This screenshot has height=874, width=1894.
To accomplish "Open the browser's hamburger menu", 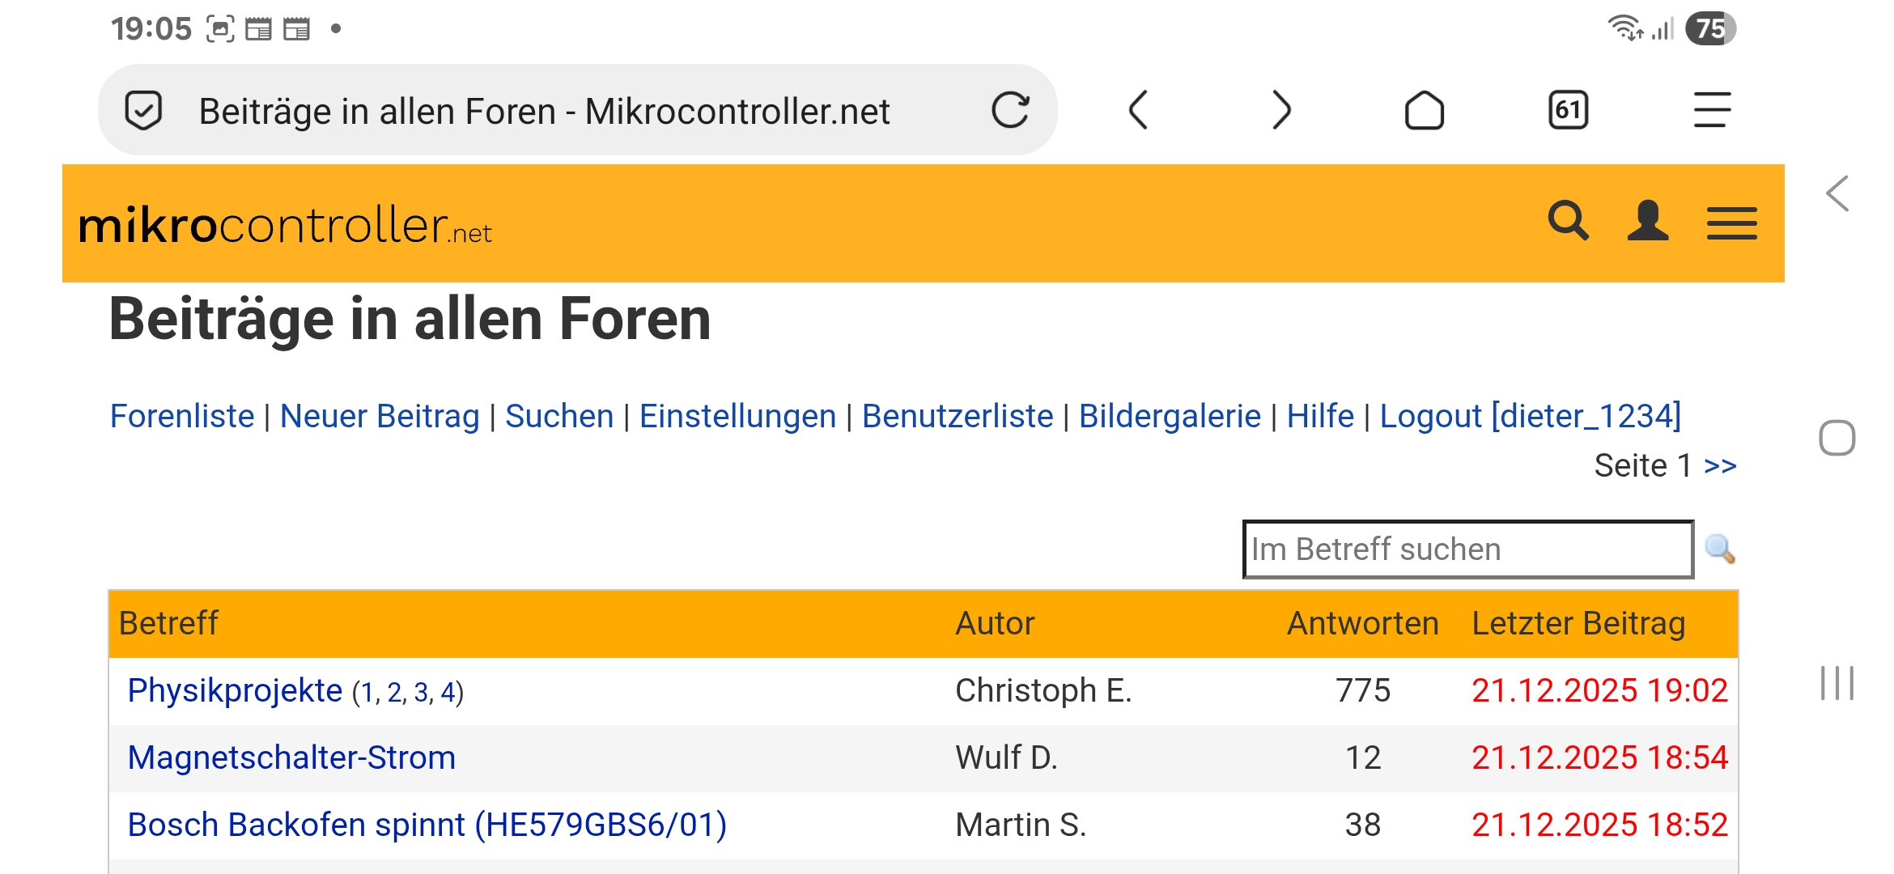I will click(1712, 110).
